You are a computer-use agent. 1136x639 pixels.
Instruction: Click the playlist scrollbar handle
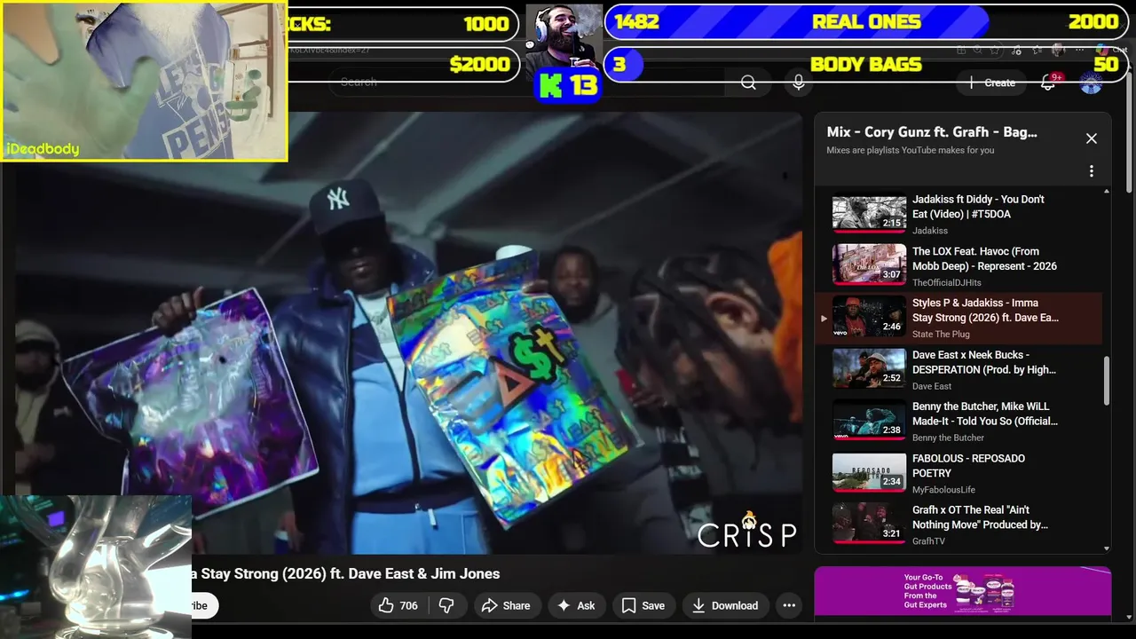tap(1106, 380)
